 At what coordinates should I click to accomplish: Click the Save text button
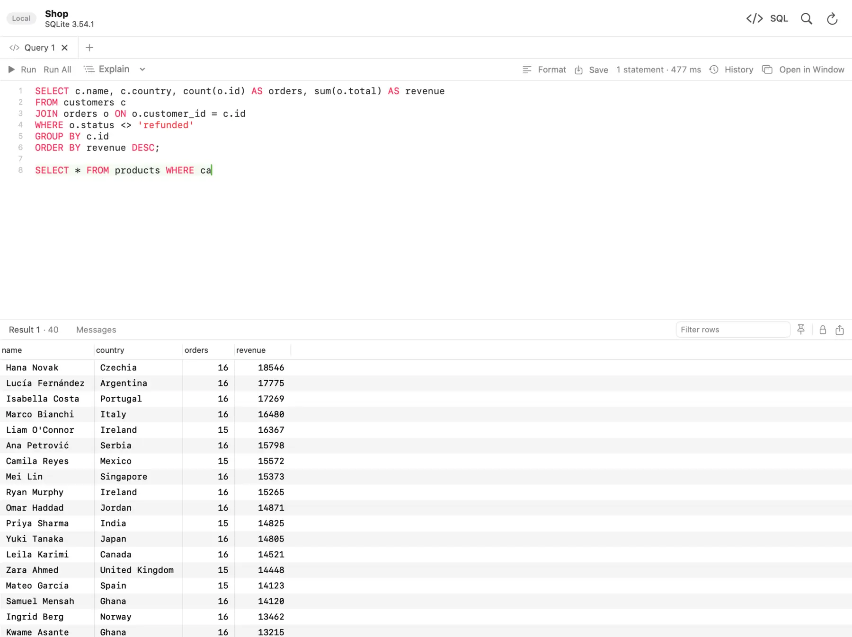click(598, 70)
